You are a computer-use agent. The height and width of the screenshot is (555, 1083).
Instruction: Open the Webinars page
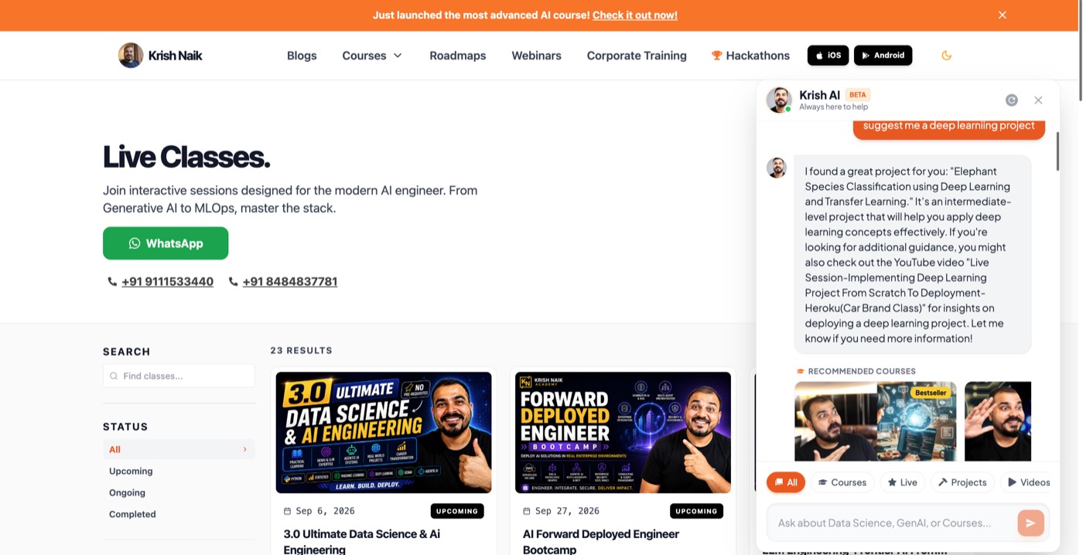536,56
